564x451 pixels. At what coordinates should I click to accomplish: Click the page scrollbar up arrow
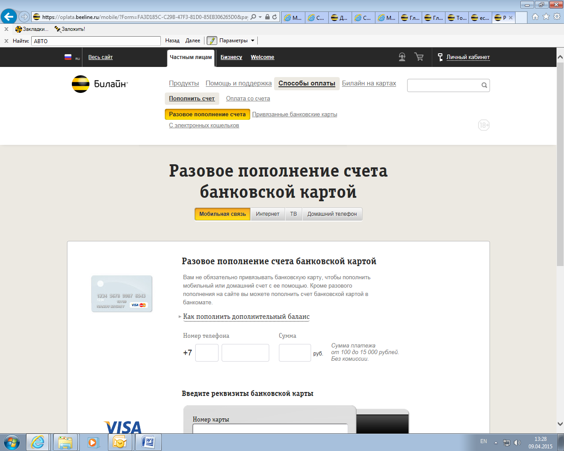[x=560, y=57]
